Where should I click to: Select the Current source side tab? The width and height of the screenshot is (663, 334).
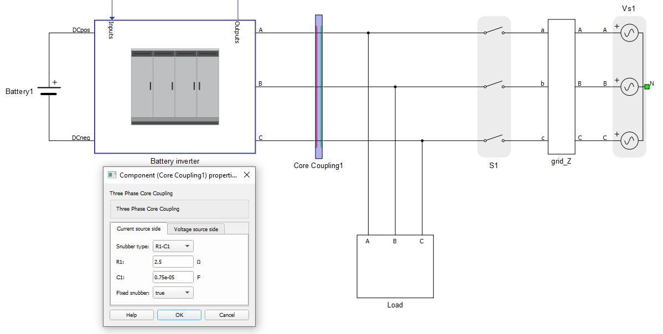pyautogui.click(x=138, y=229)
